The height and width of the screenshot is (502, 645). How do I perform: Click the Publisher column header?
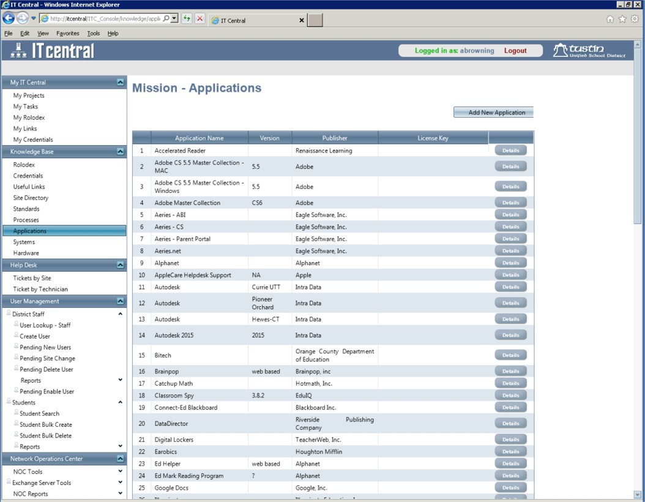point(335,138)
